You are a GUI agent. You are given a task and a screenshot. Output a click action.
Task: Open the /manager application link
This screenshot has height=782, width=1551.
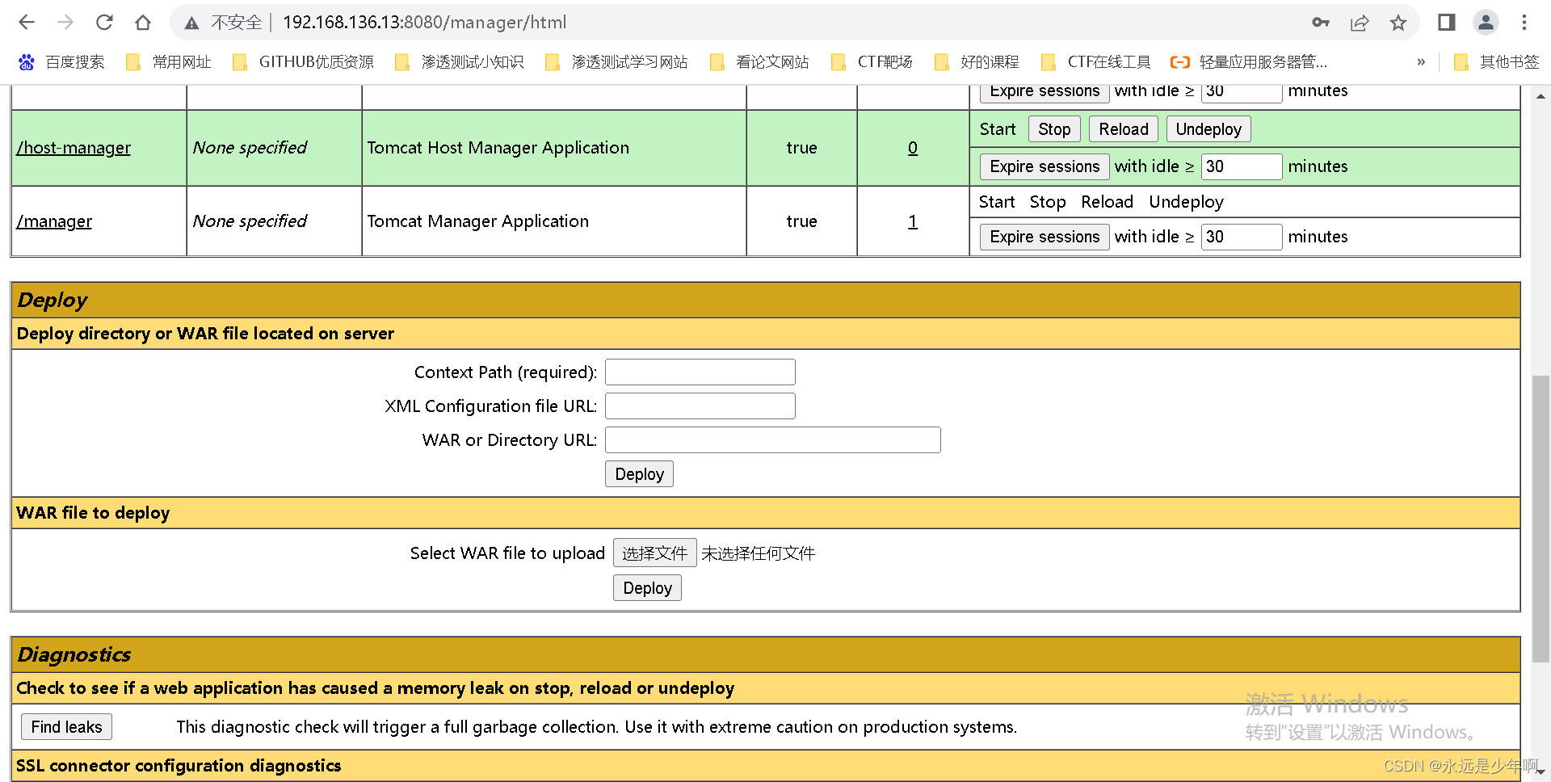[x=54, y=221]
